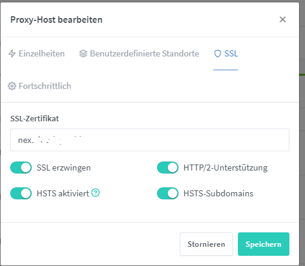Toggle the HSTS-Subdomains switch
This screenshot has height=266, width=305.
[168, 193]
